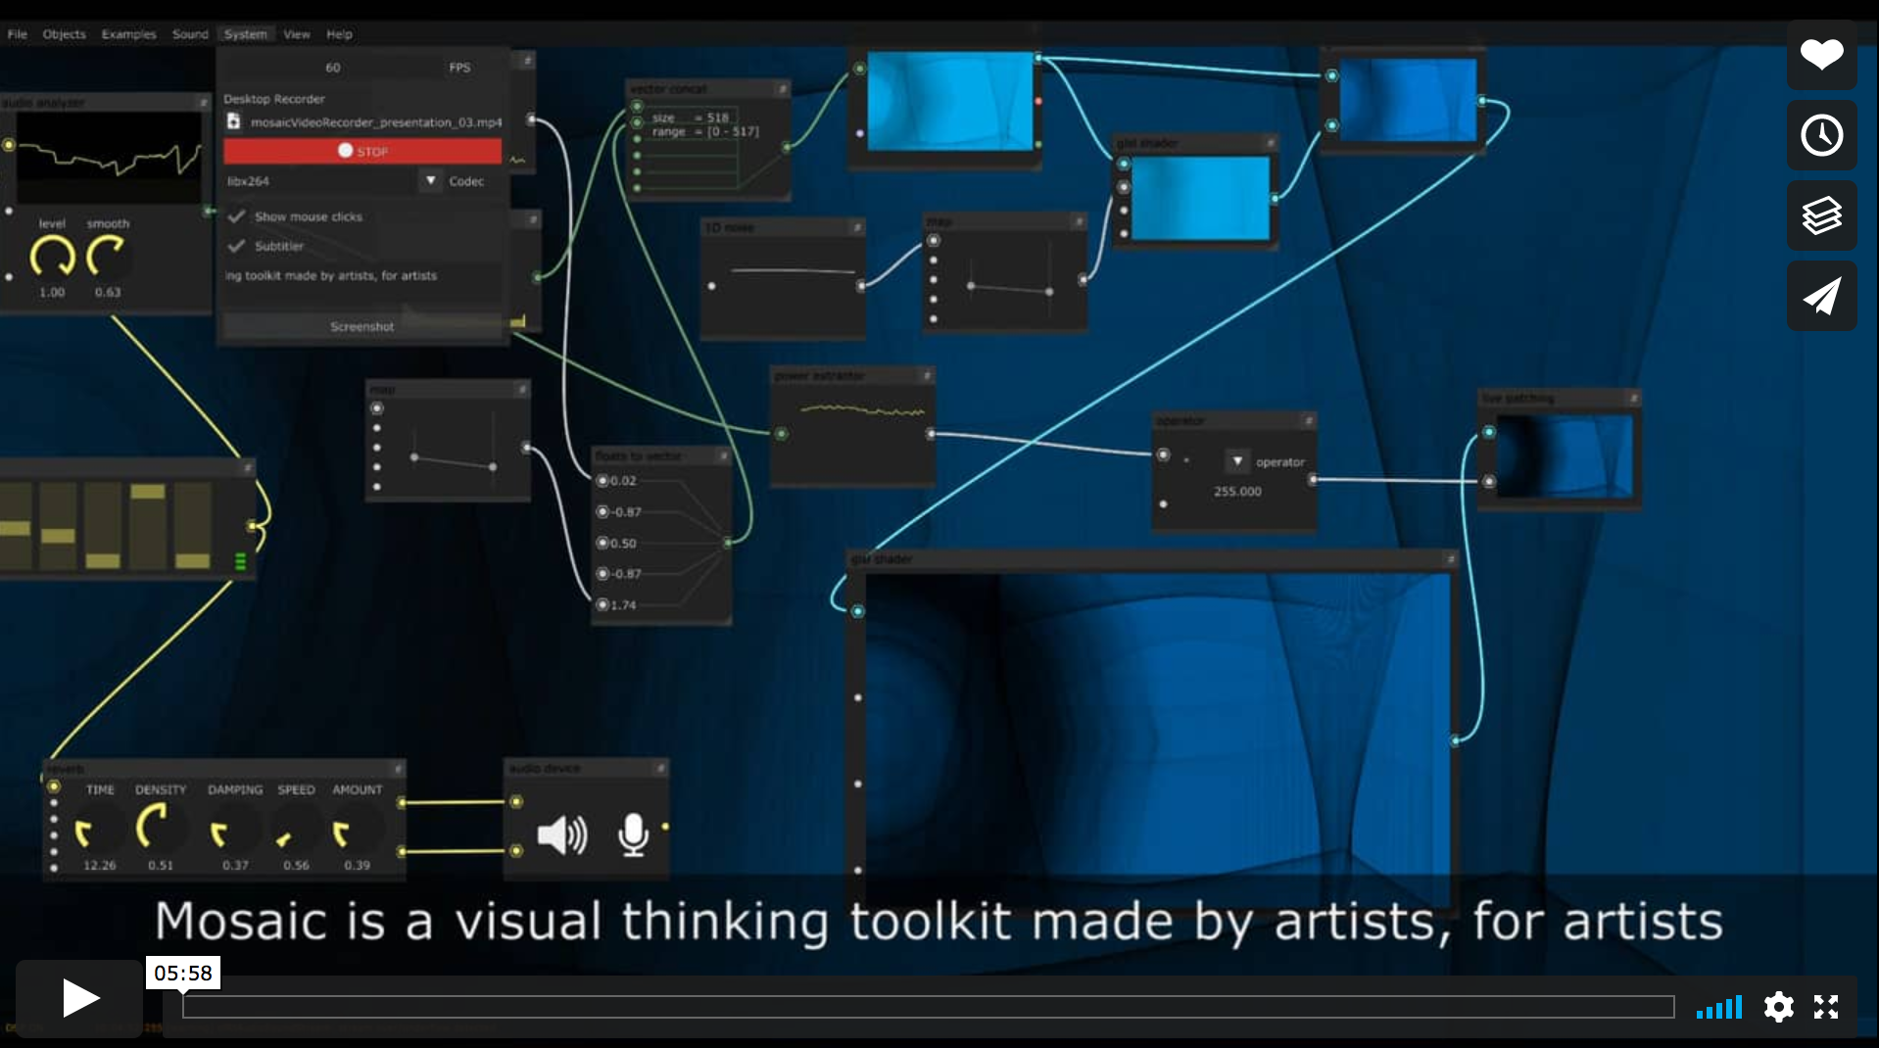Stop the desktop recording
Image resolution: width=1879 pixels, height=1048 pixels.
tap(362, 151)
